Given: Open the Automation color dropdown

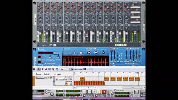Looking at the screenshot, I should 87,69.
